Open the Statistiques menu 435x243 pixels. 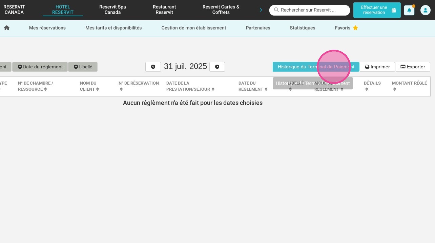pos(303,28)
